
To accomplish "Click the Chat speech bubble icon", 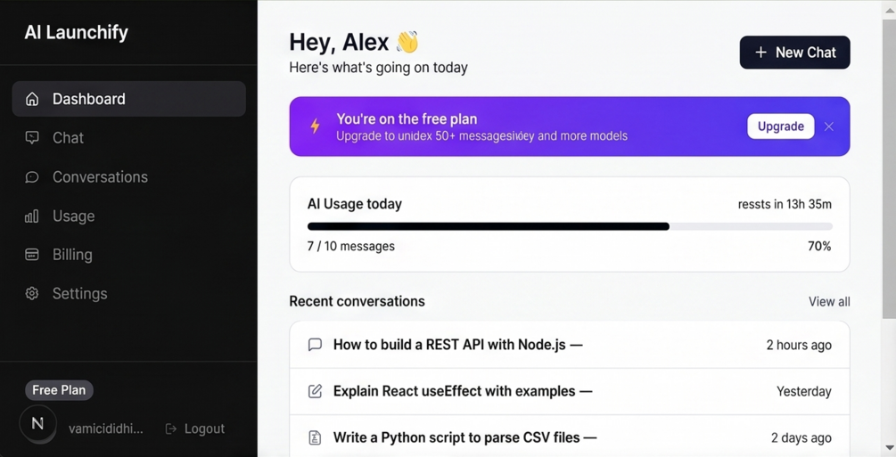I will 32,138.
